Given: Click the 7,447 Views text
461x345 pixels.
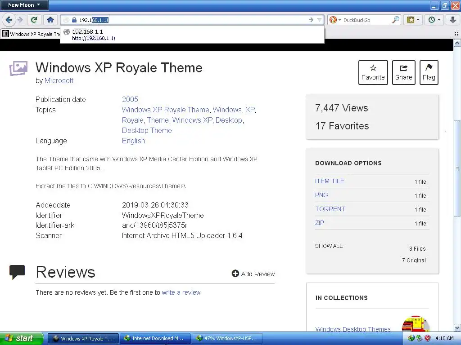Looking at the screenshot, I should 341,108.
